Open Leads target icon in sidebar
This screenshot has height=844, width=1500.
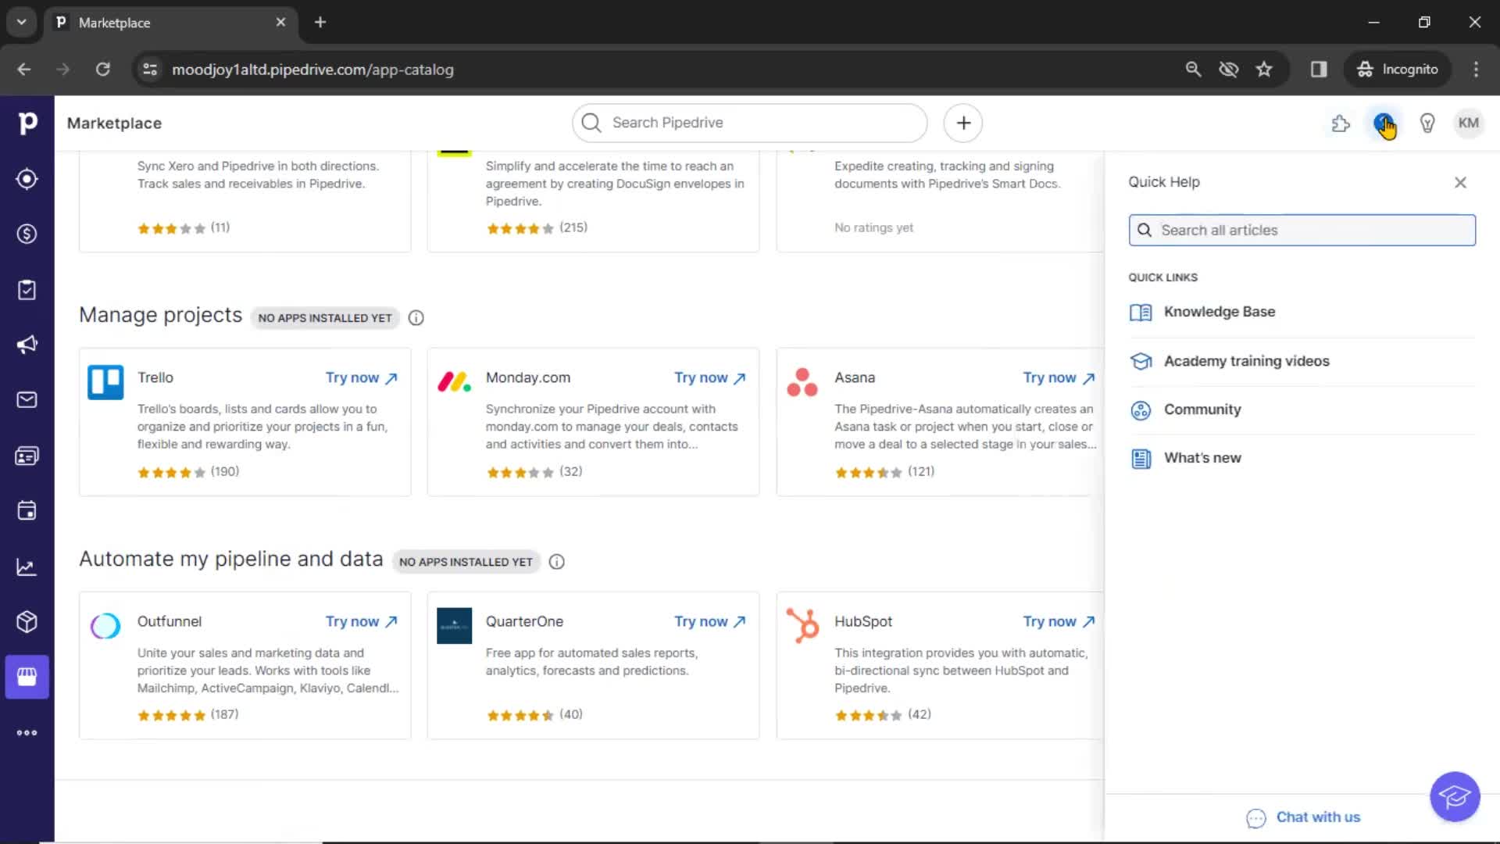(27, 179)
